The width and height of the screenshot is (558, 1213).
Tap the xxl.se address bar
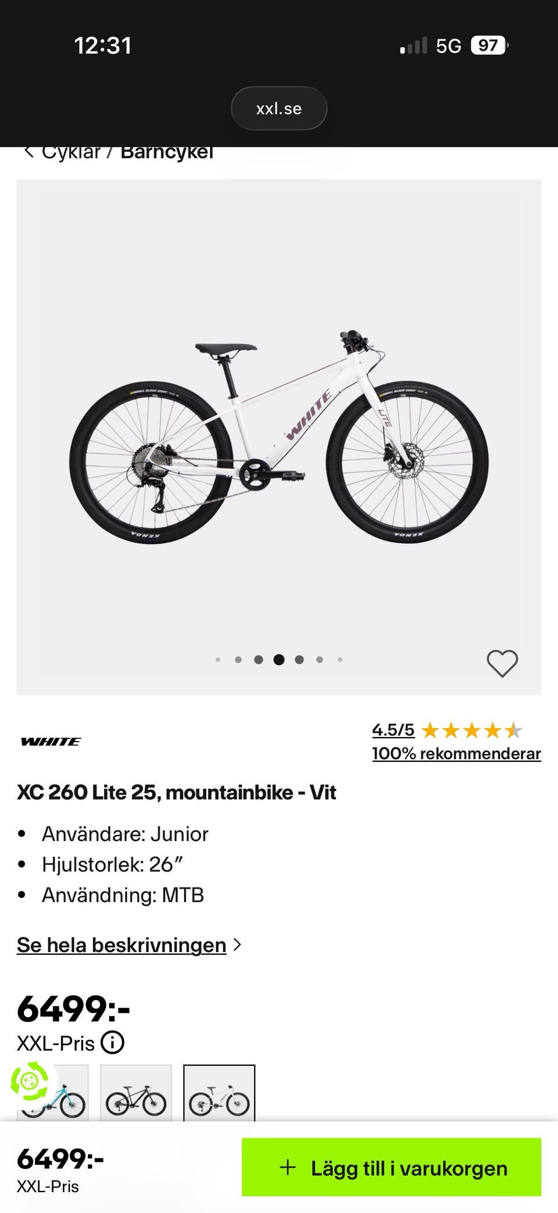[279, 108]
